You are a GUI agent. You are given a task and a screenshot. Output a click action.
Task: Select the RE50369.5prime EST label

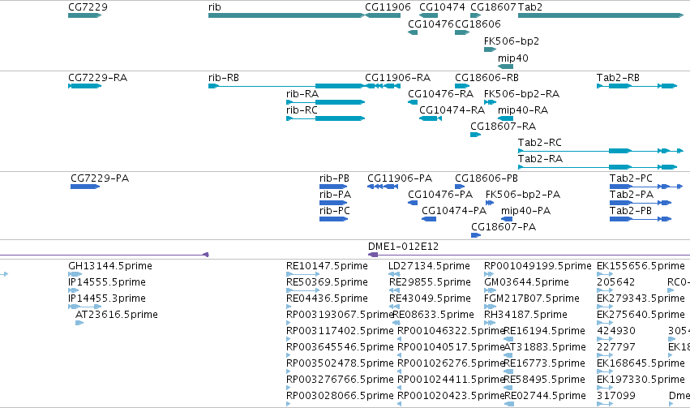(x=327, y=282)
